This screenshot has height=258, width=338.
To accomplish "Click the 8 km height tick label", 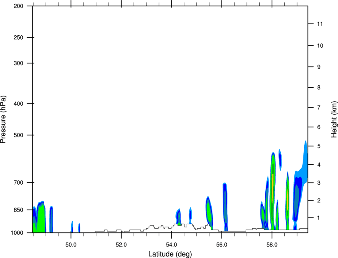I will (319, 88).
